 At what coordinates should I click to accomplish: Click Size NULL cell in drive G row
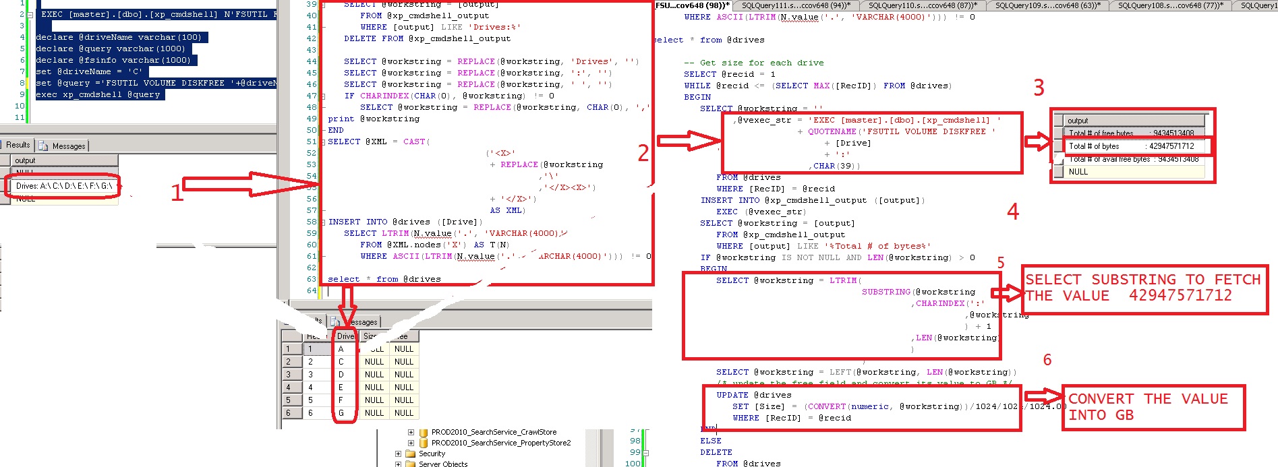tap(374, 413)
